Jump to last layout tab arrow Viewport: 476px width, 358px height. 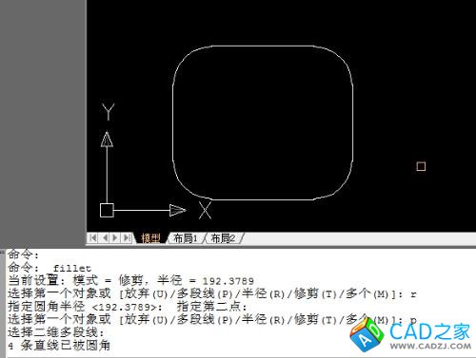tap(127, 237)
